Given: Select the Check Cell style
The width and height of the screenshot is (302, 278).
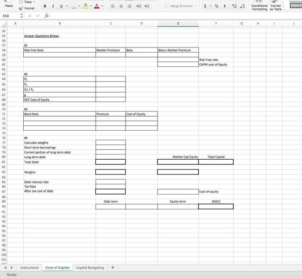Looking at the screenshot, I should [296, 5].
